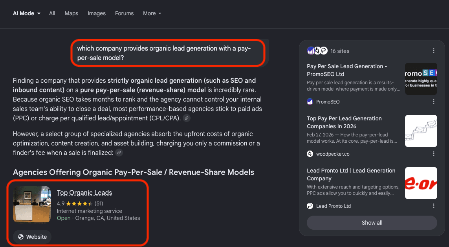Click the woodpecker.co favicon icon
The image size is (449, 247).
(310, 154)
